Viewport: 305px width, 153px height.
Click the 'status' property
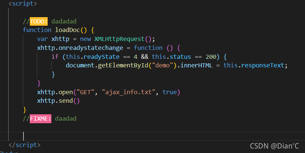click(180, 57)
